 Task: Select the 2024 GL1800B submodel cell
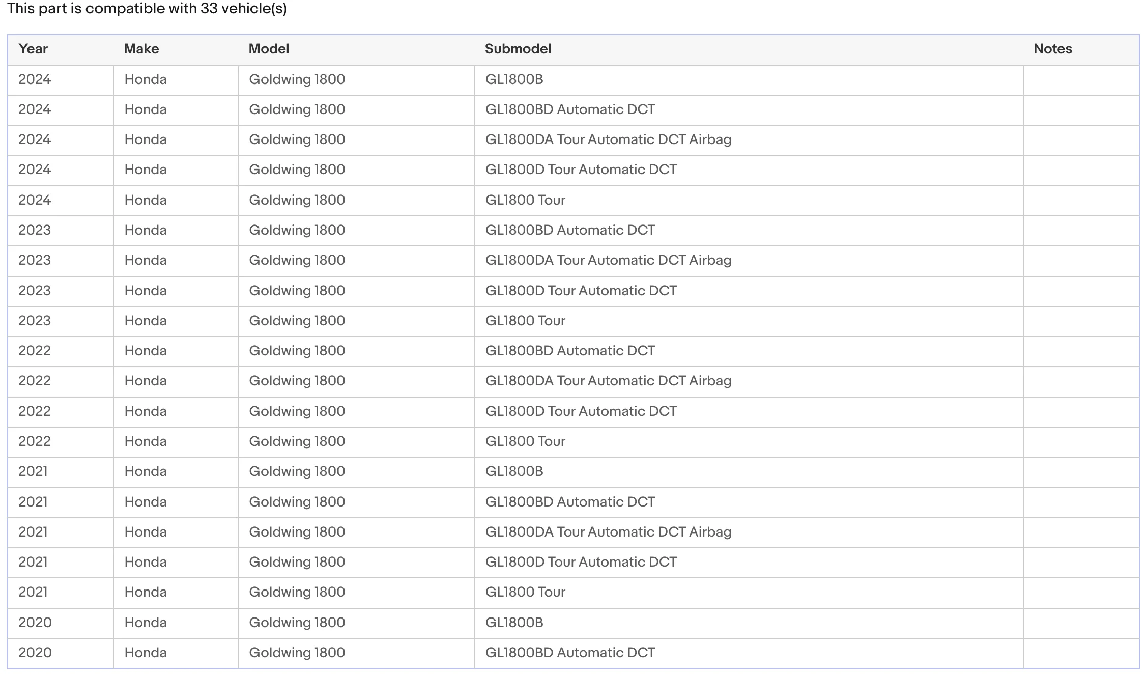[x=749, y=80]
